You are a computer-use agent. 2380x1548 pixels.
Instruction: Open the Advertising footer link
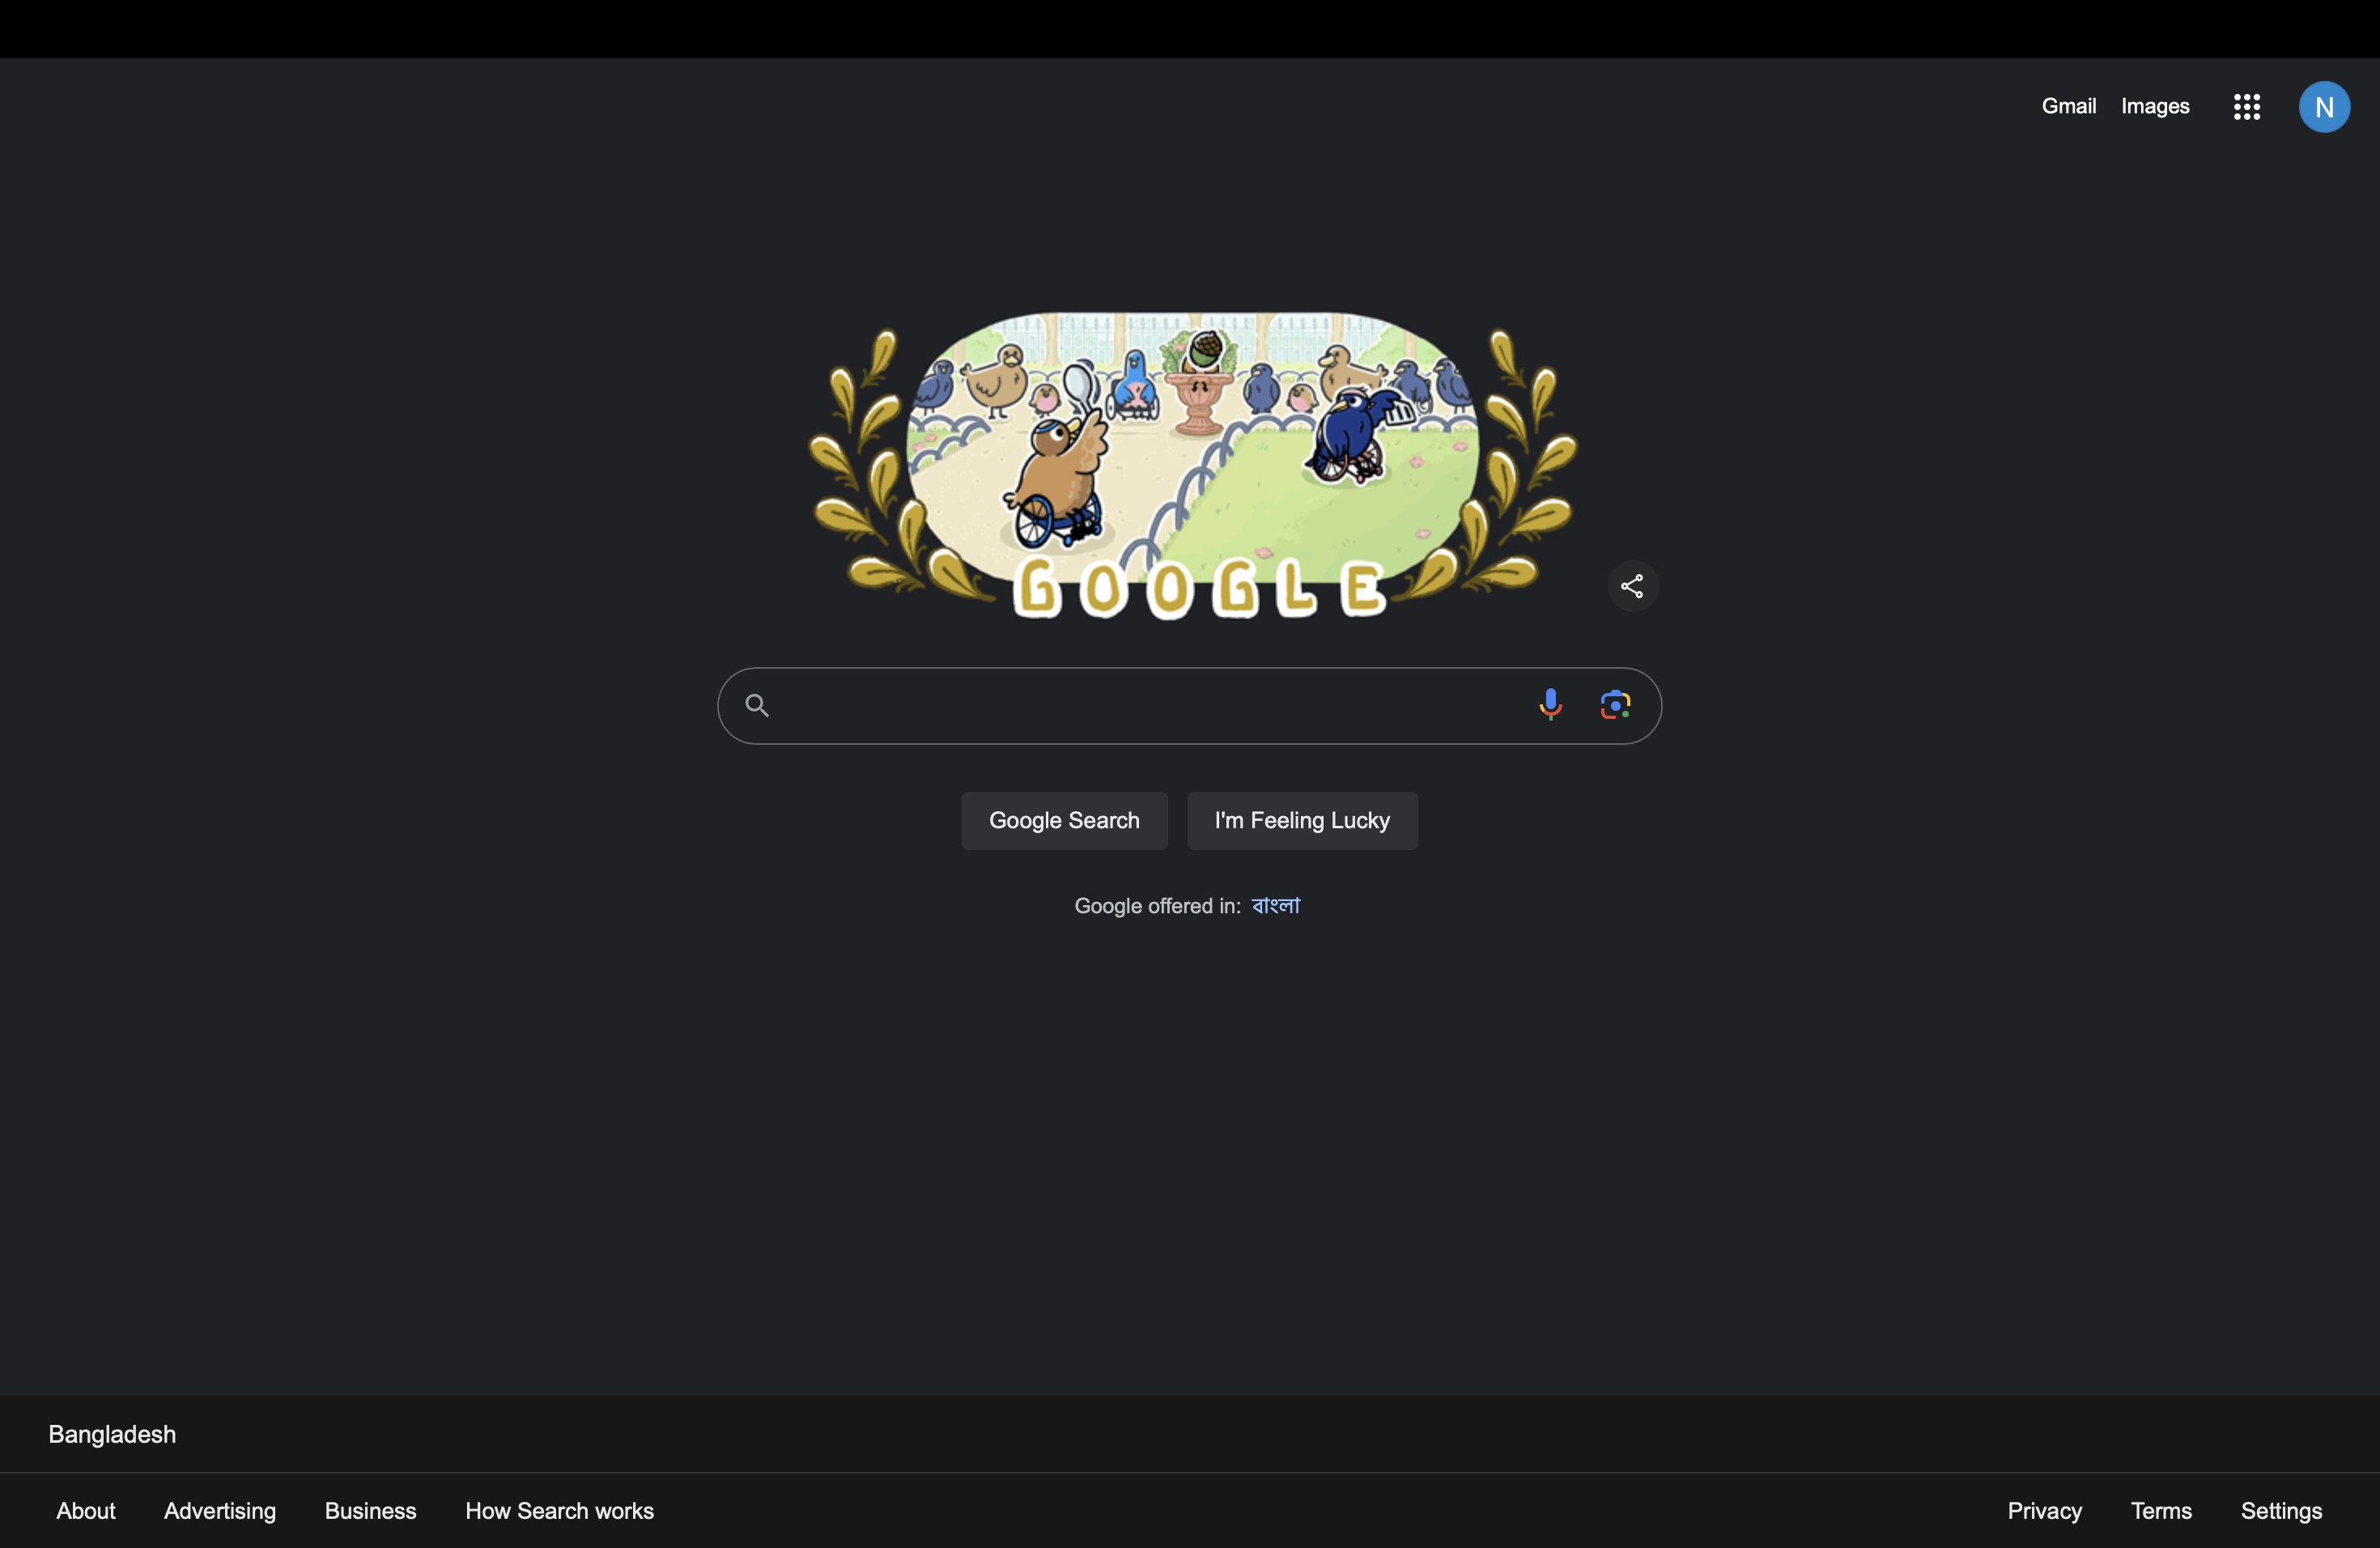(x=220, y=1510)
